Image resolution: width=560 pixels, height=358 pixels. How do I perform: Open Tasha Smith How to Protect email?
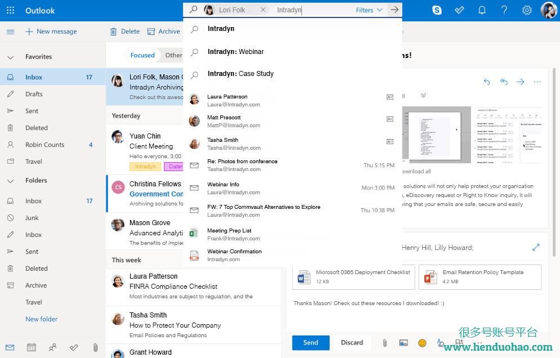194,325
